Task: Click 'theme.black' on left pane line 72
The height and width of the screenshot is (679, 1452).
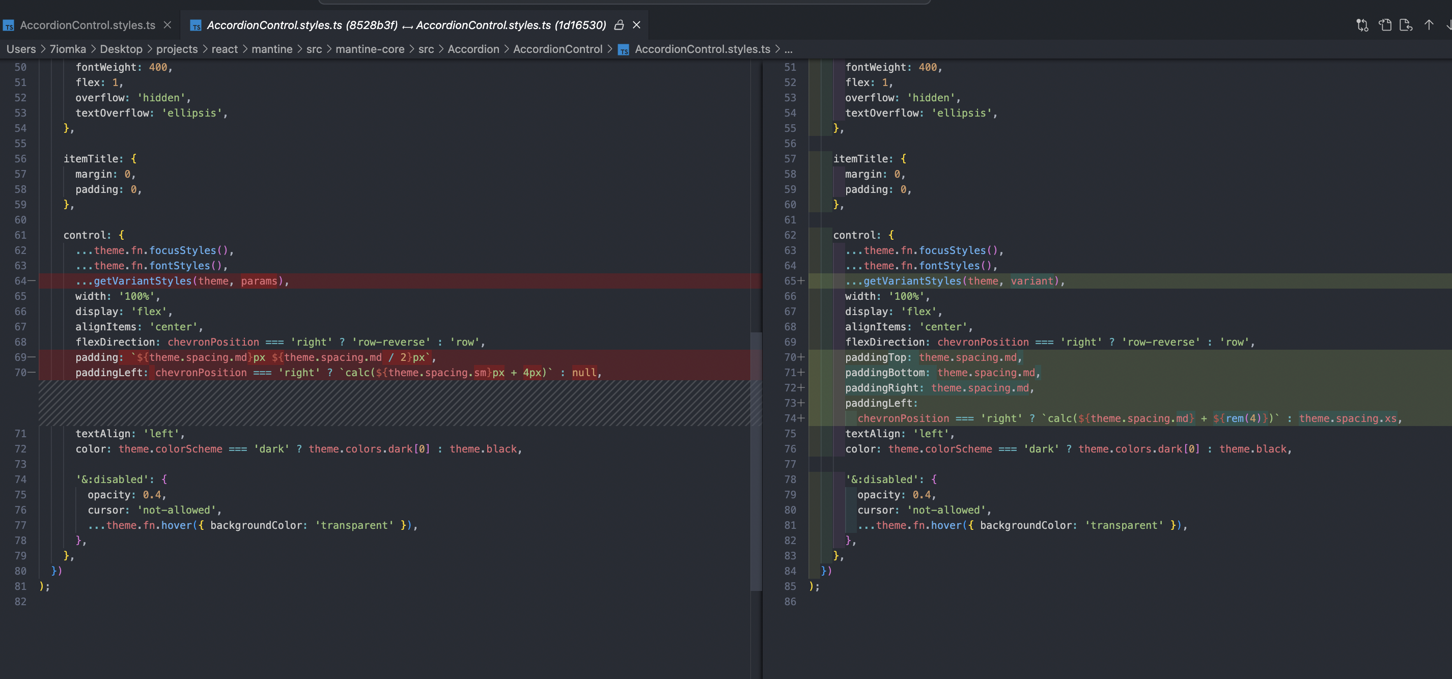Action: 483,449
